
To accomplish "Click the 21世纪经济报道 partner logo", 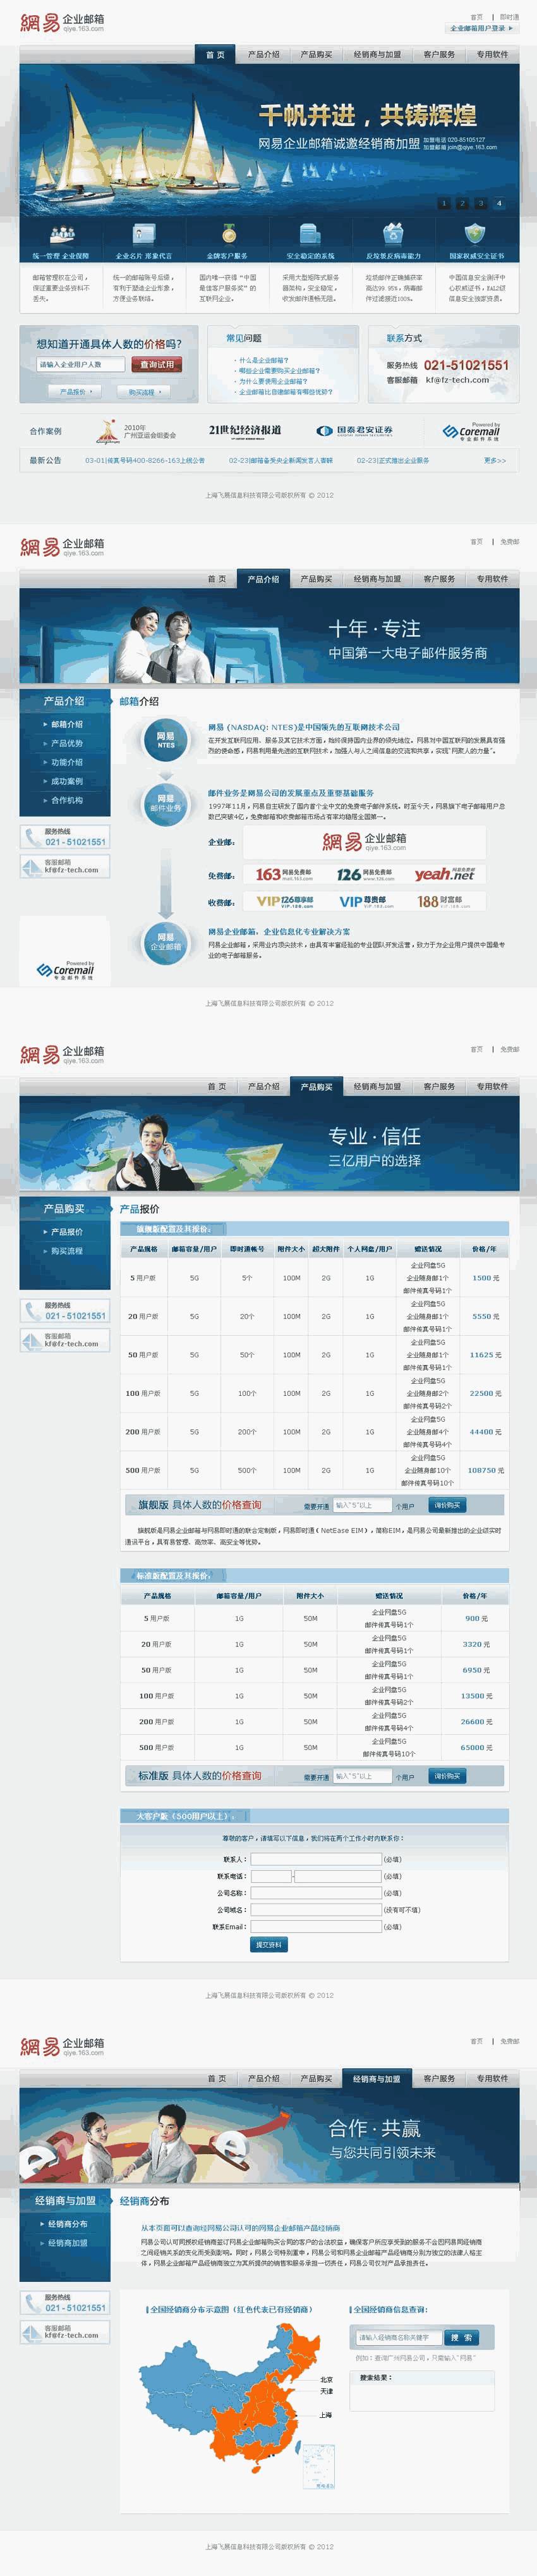I will (244, 430).
